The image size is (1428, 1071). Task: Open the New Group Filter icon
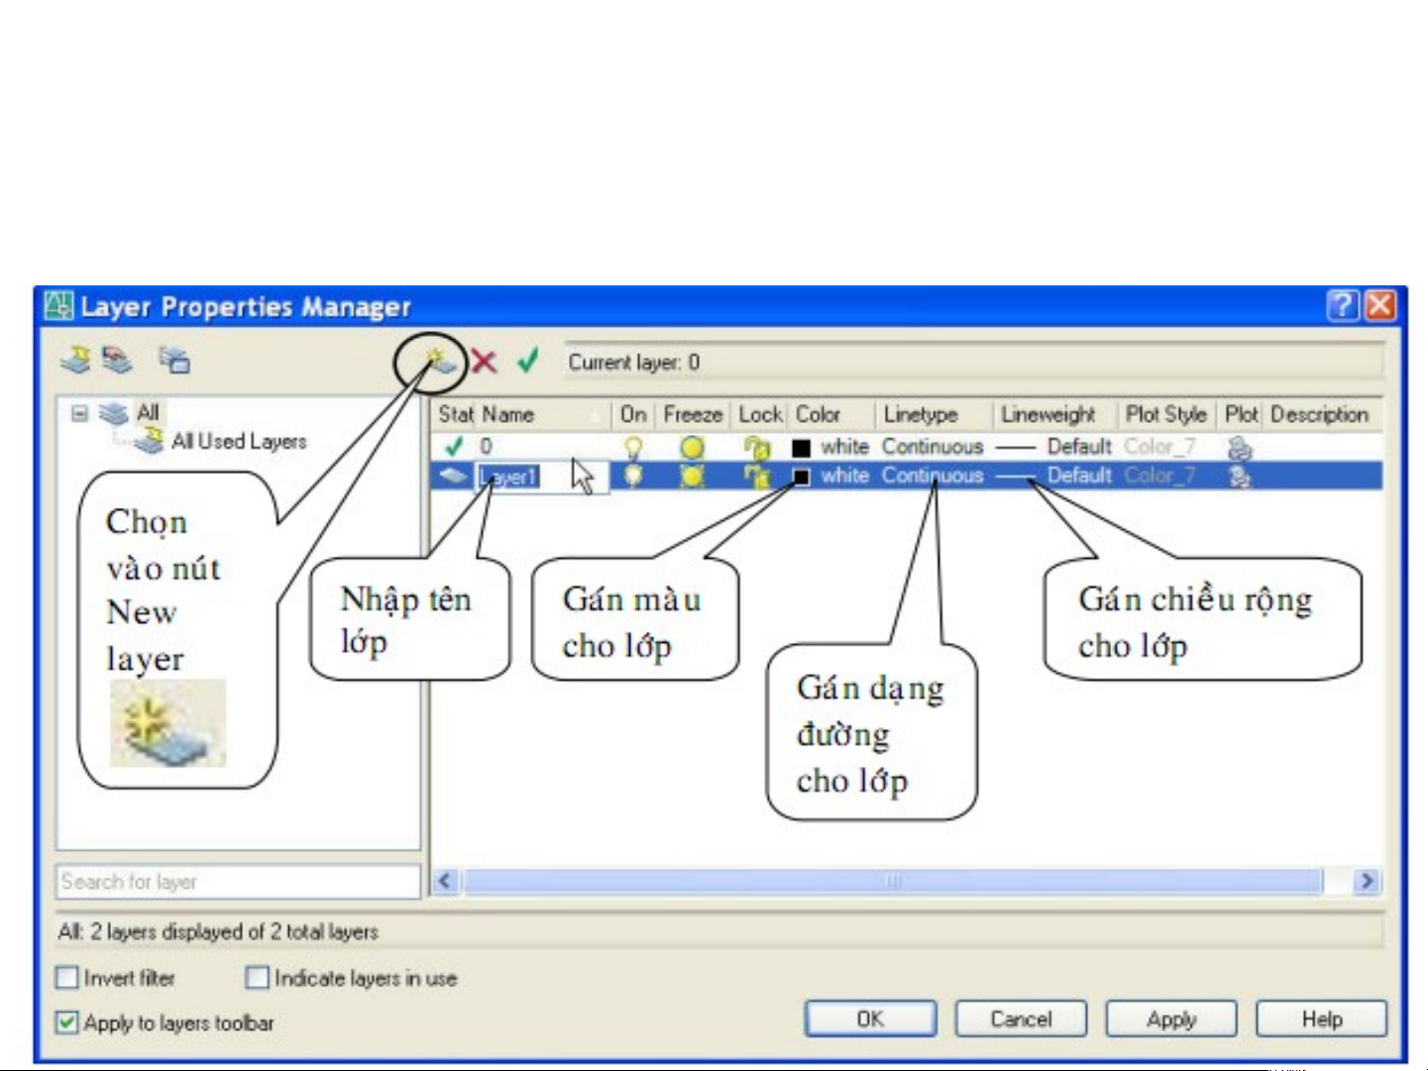tap(118, 360)
